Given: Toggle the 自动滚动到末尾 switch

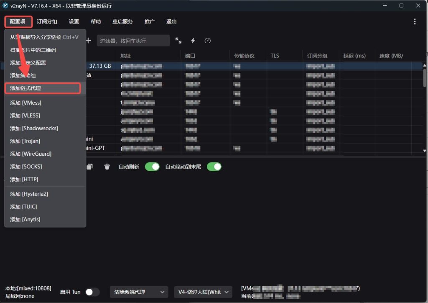Looking at the screenshot, I should [x=214, y=167].
